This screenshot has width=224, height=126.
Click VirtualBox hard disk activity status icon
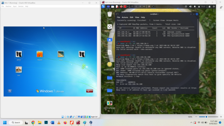(x=63, y=117)
